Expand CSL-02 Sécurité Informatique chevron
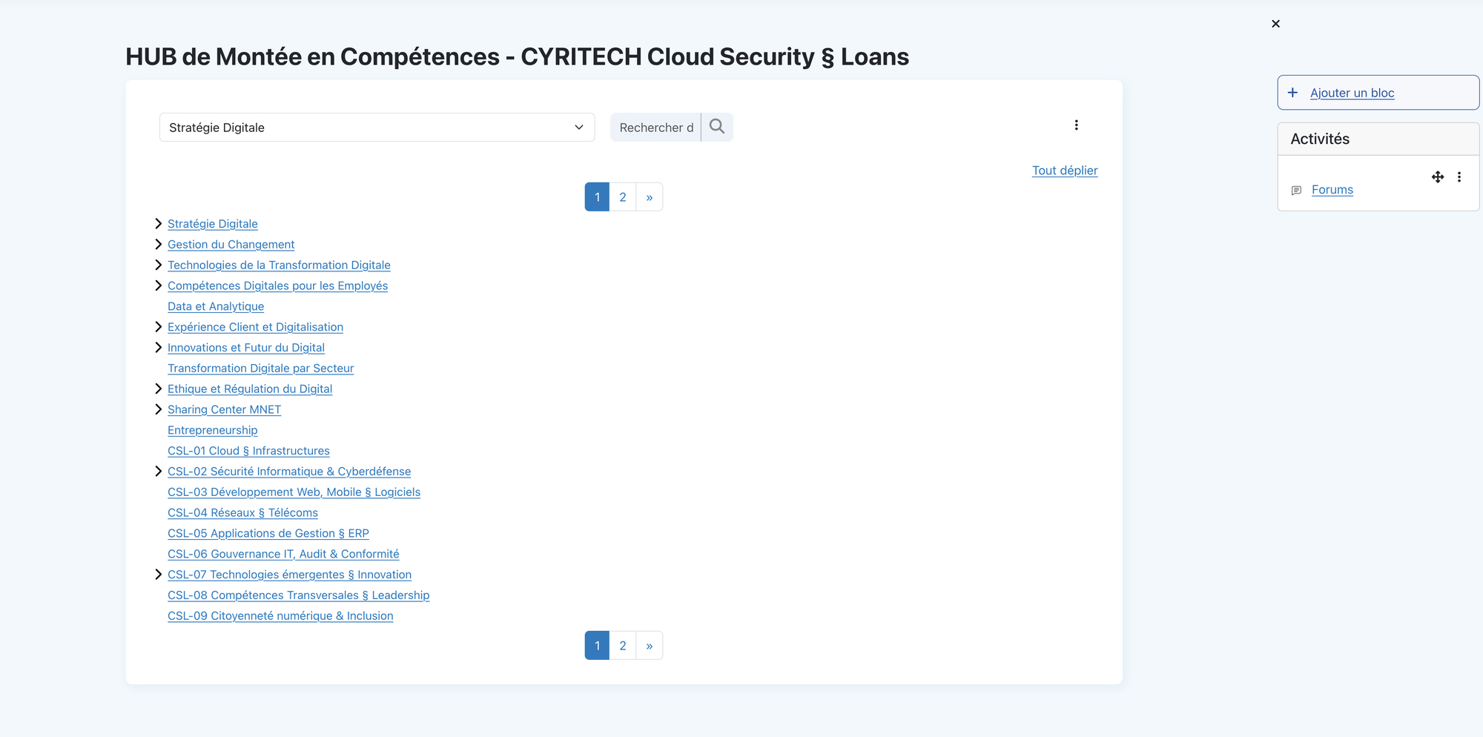 tap(158, 472)
